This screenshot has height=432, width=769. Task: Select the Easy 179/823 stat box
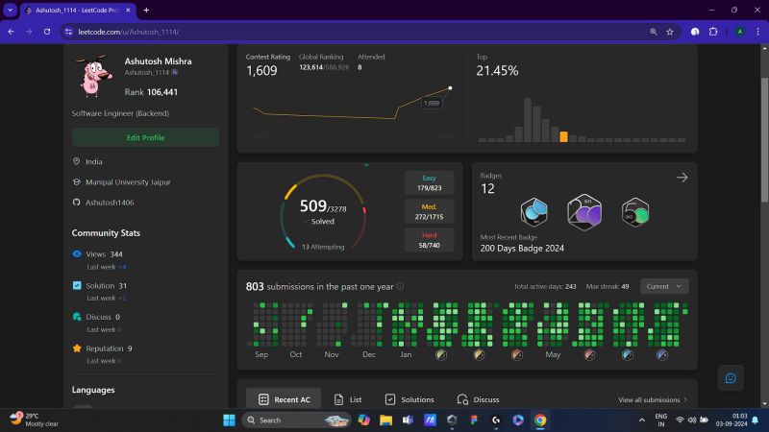point(429,182)
